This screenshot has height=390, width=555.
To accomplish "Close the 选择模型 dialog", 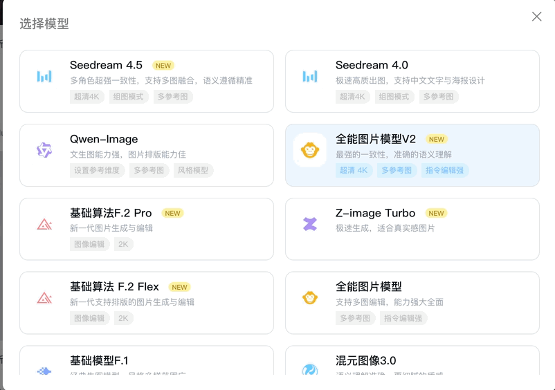I will 536,17.
